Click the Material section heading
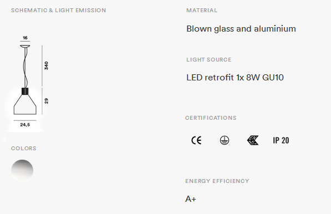331x214 pixels. click(x=202, y=11)
